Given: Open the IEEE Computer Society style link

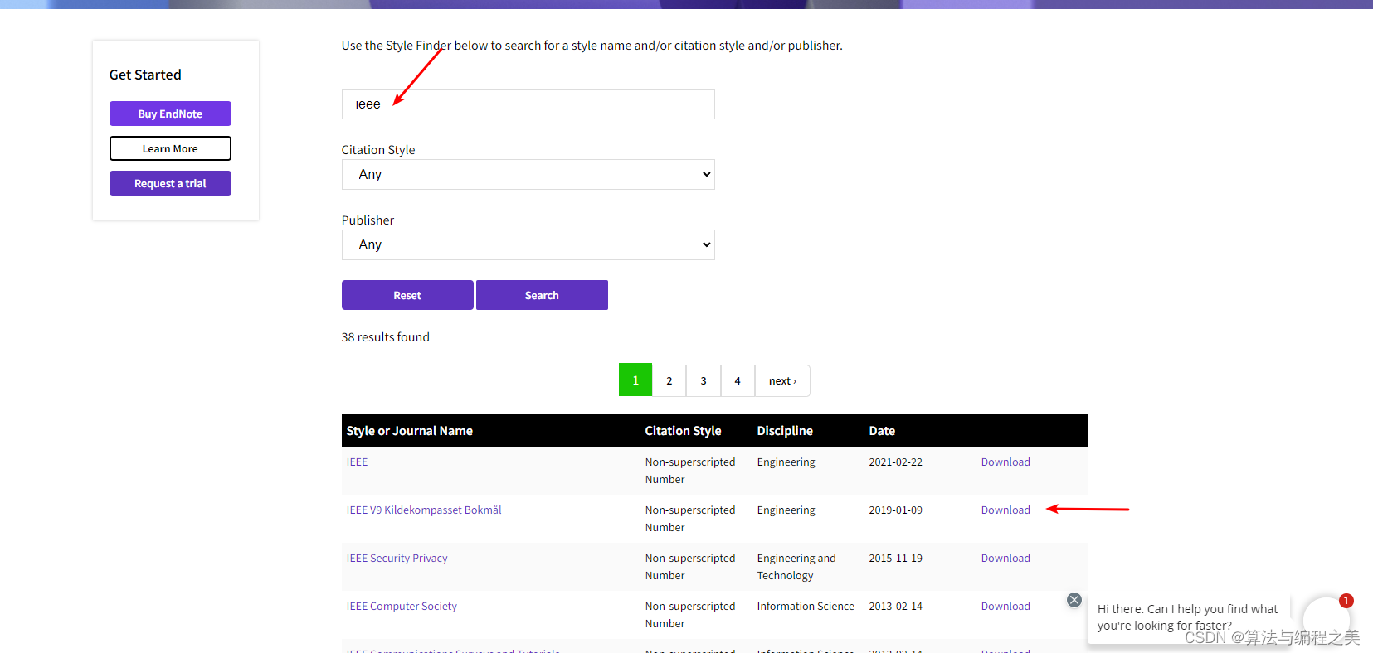Looking at the screenshot, I should click(x=402, y=607).
